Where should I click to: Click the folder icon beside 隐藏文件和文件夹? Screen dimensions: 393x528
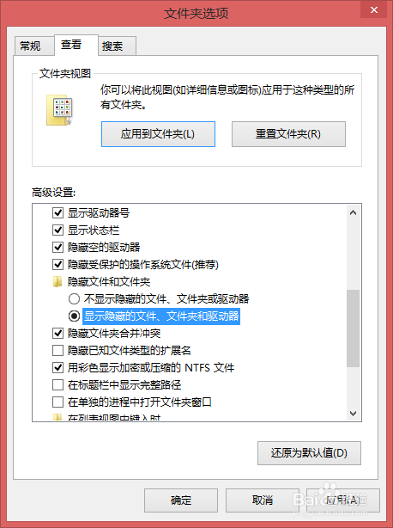[57, 281]
